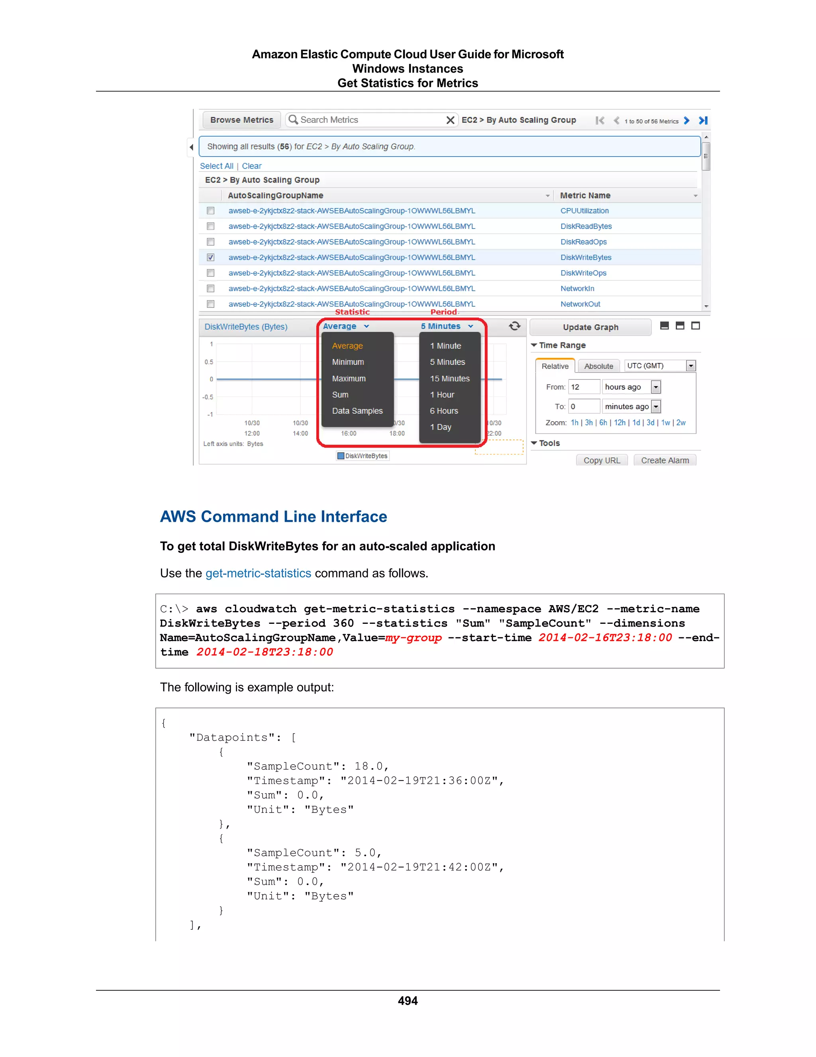816x1057 pixels.
Task: Select 1 Day period option
Action: [x=440, y=427]
